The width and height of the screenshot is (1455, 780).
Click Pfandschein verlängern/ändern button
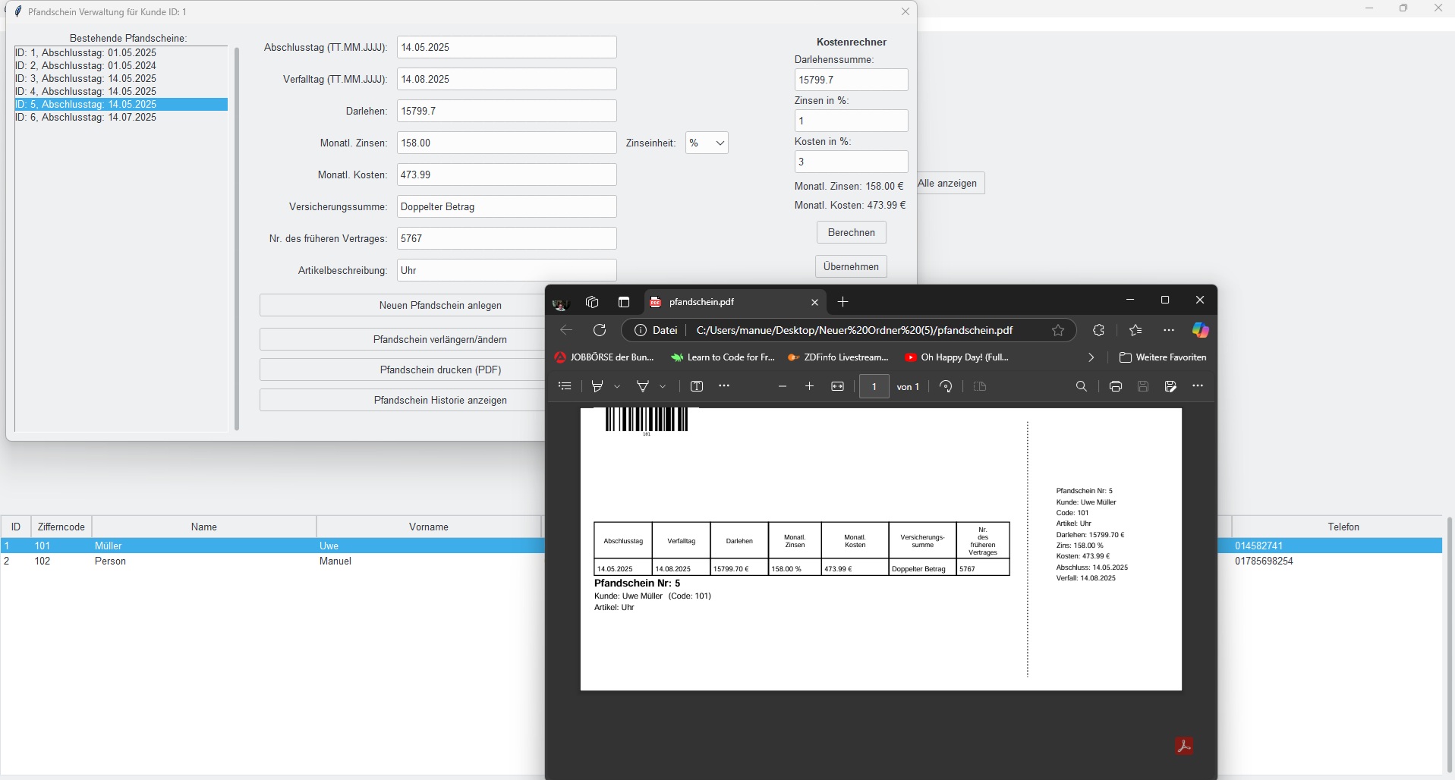(402, 339)
